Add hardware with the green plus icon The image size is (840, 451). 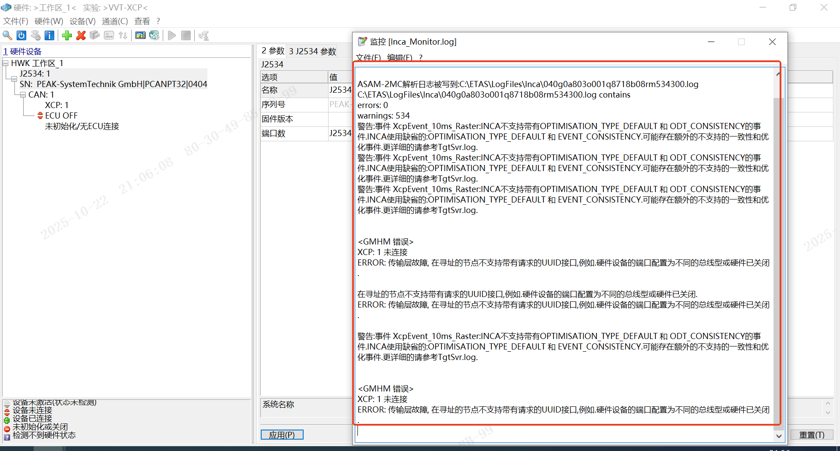[67, 35]
